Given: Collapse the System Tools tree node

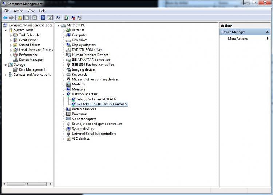Looking at the screenshot, I should point(5,31).
